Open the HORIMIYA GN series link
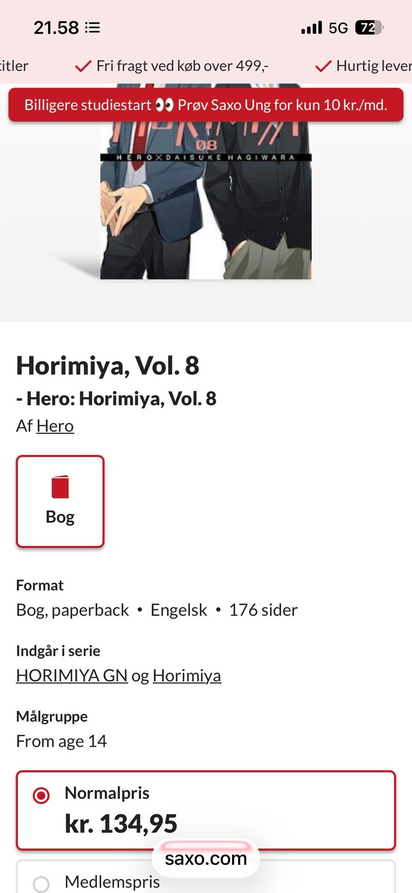Image resolution: width=412 pixels, height=893 pixels. coord(72,676)
